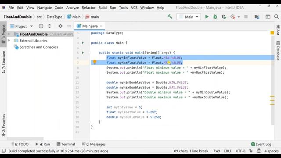Viewport: 281px width, 158px height.
Task: Open the profiler run options arrow
Action: pos(239,17)
